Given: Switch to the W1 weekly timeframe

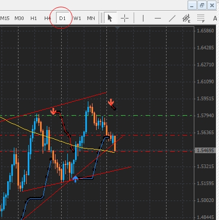Looking at the screenshot, I should pos(77,18).
